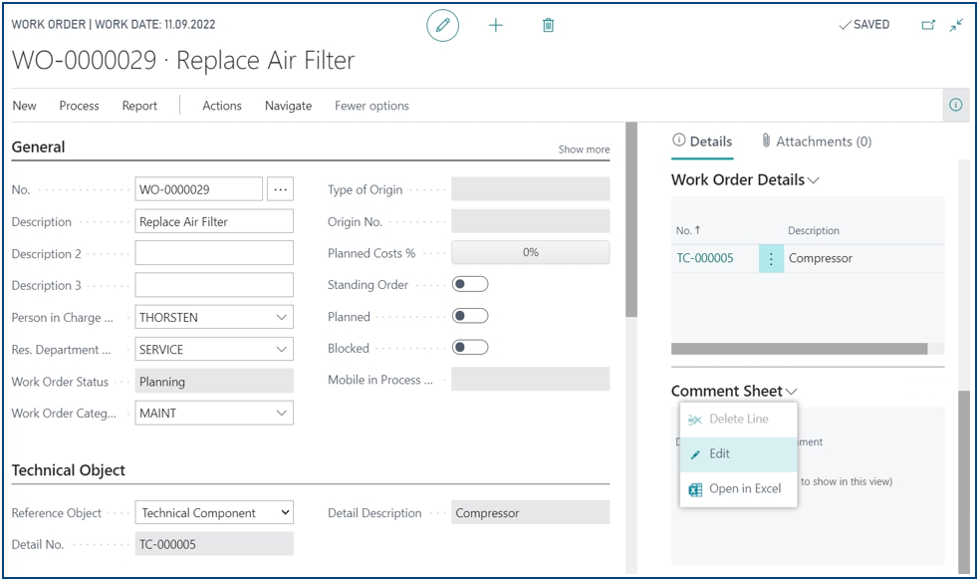Screen dimensions: 980x581
Task: Open the TC-000005 row three-dot menu
Action: point(771,258)
